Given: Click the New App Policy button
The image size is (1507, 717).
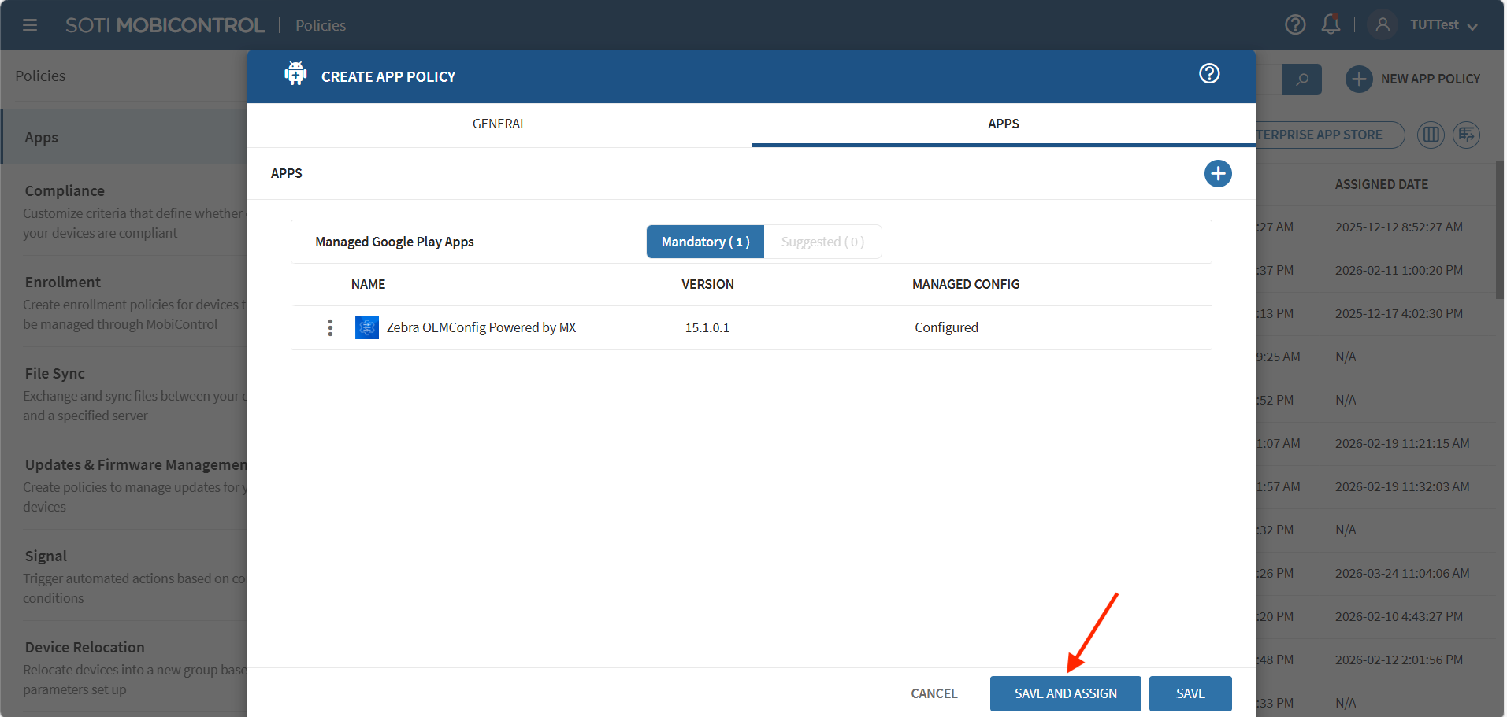Looking at the screenshot, I should coord(1413,79).
